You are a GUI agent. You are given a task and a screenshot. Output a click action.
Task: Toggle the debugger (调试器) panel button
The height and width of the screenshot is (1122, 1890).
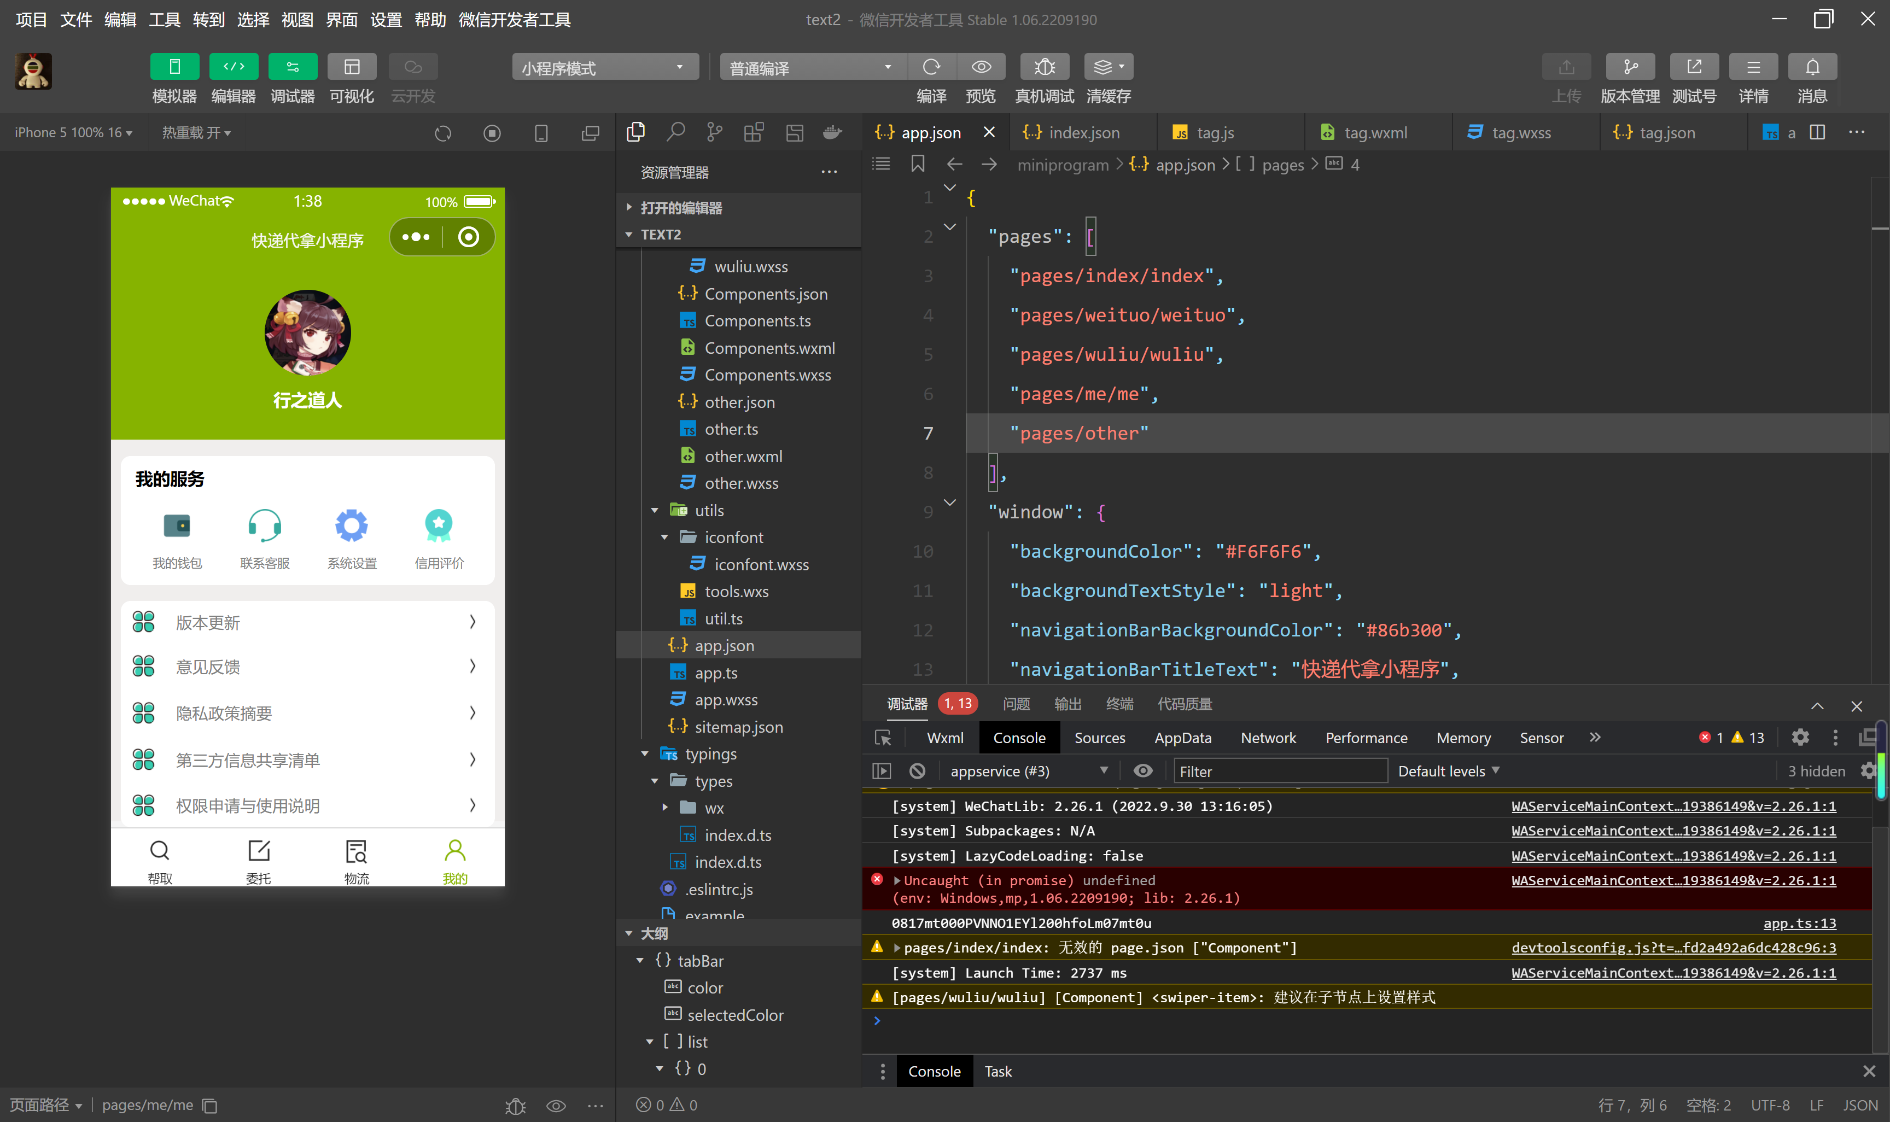[x=292, y=67]
